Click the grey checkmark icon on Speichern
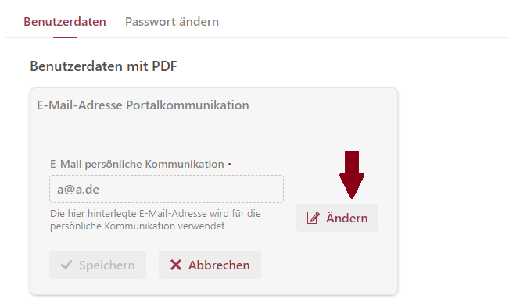The image size is (509, 306). tap(66, 265)
